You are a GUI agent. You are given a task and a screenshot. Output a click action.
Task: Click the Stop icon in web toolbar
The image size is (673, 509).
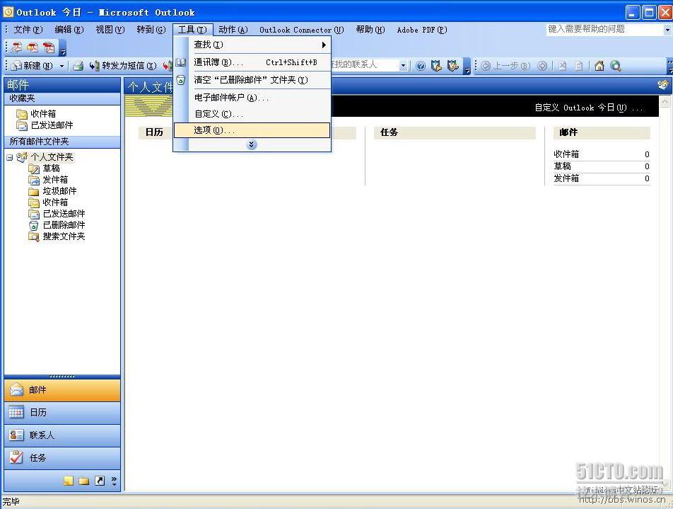pos(562,66)
